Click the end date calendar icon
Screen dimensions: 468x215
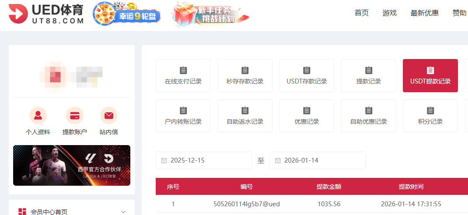click(278, 160)
